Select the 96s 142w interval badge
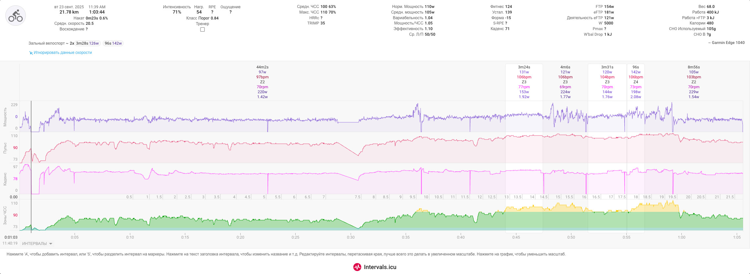 pyautogui.click(x=113, y=43)
